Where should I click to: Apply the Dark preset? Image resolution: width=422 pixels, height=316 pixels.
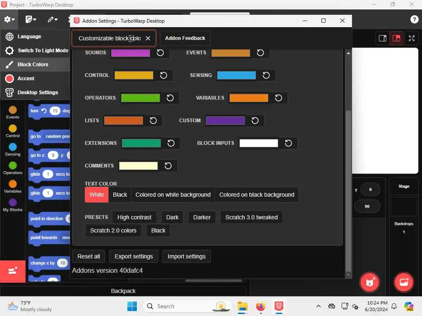click(172, 217)
